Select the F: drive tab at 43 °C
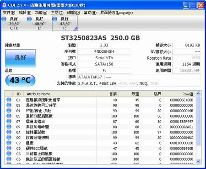 tap(65, 23)
